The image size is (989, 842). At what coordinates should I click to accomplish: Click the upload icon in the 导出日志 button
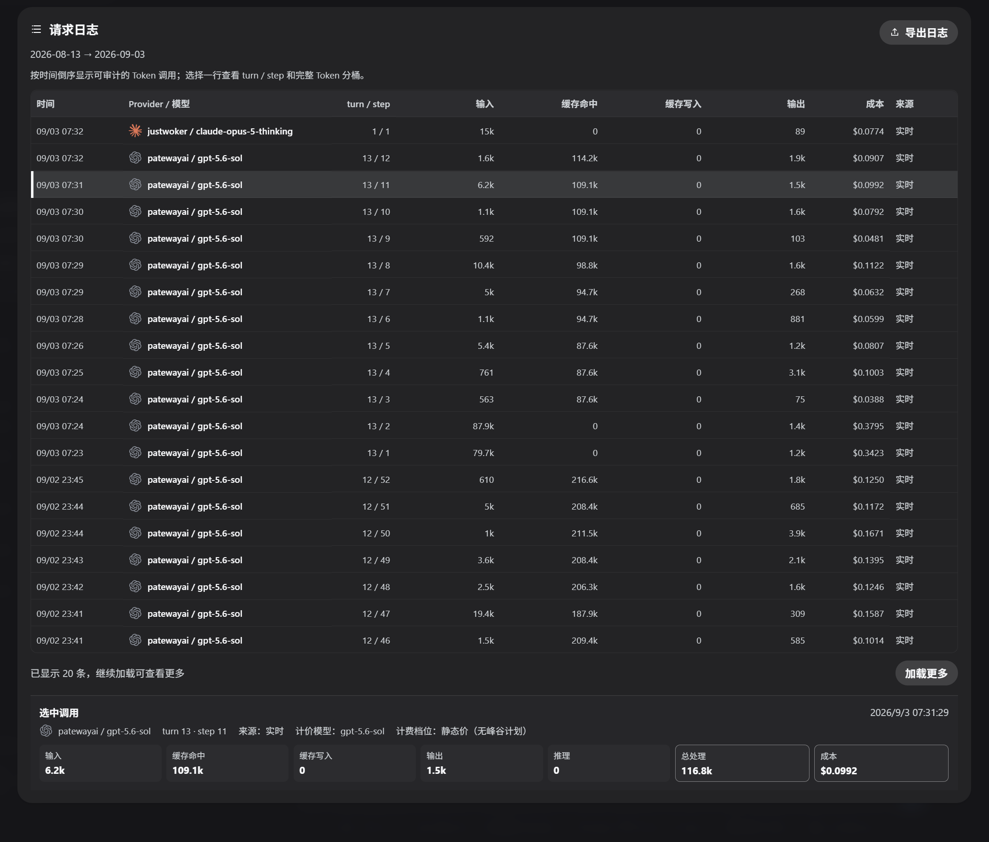pos(895,32)
